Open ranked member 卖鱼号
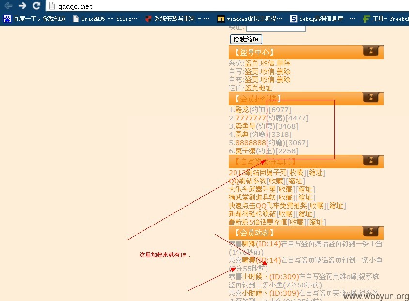Image resolution: width=409 pixels, height=301 pixels. [x=246, y=126]
